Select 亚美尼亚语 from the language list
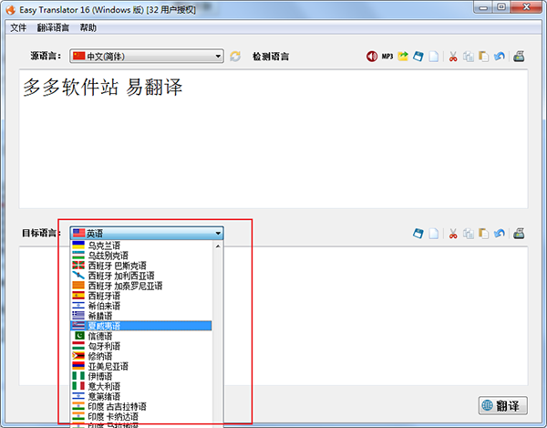This screenshot has height=428, width=547. (x=141, y=366)
